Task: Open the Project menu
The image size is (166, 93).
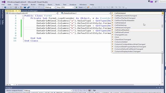Action: (x=25, y=5)
